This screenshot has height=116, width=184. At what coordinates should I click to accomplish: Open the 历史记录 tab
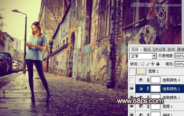click(159, 49)
